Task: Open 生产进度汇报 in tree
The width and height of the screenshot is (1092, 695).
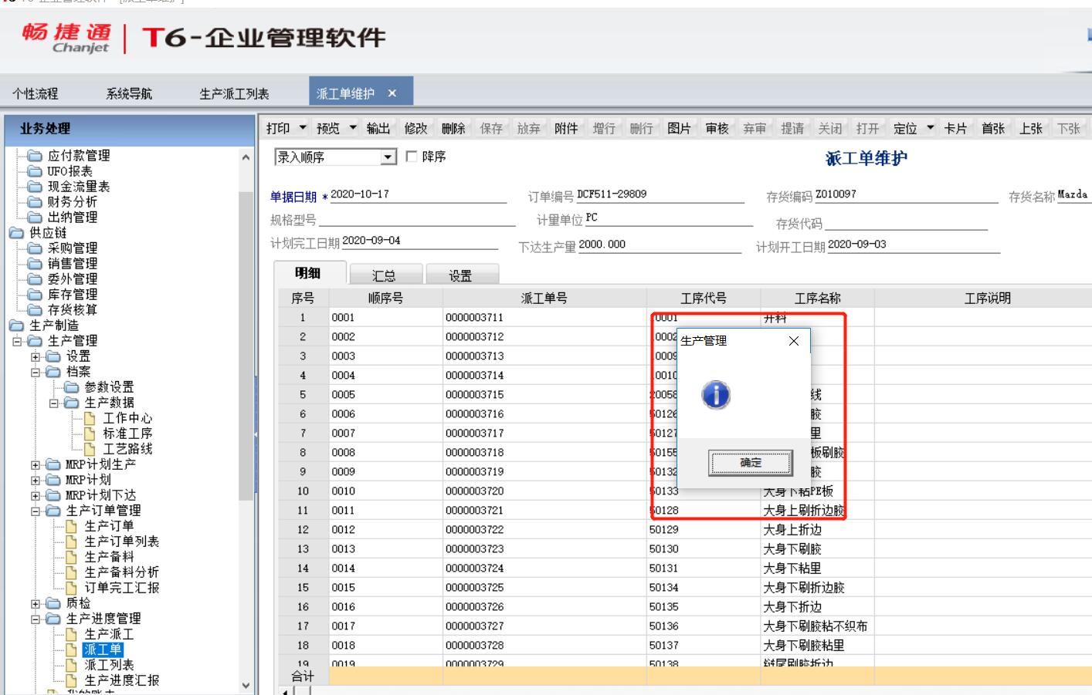Action: click(x=113, y=680)
